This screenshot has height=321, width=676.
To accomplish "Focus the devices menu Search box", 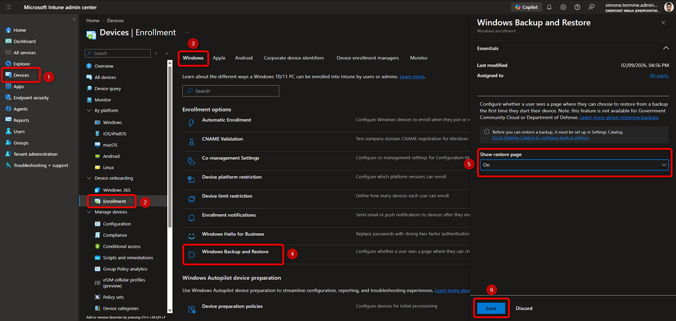I will [118, 53].
